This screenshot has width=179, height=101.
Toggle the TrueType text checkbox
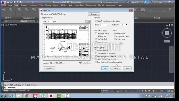[96, 39]
